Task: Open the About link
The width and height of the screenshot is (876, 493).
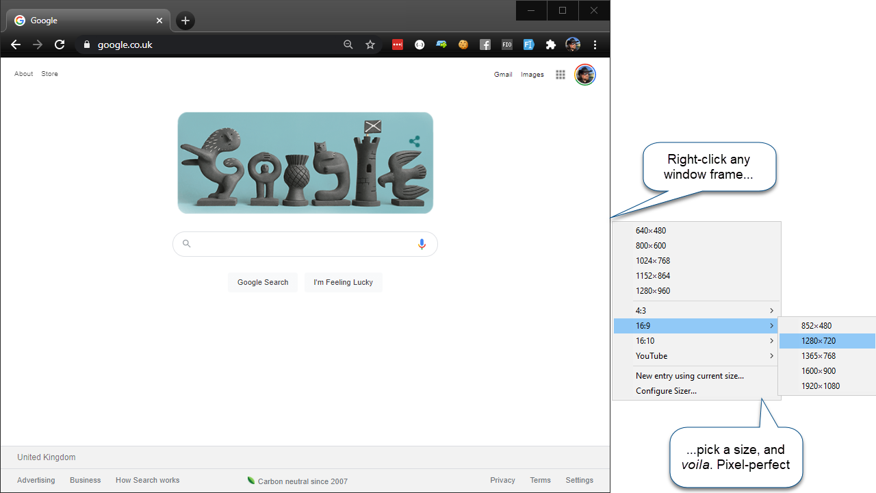Action: [x=24, y=74]
